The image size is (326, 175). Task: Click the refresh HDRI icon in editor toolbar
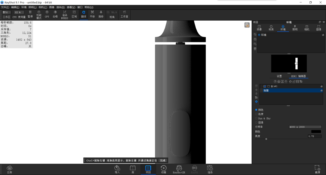(290, 82)
